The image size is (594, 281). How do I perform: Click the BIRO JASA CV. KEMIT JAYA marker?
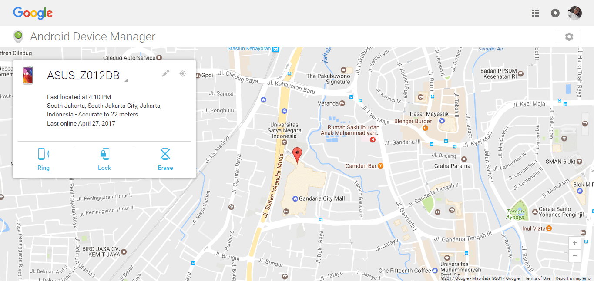[x=124, y=251]
